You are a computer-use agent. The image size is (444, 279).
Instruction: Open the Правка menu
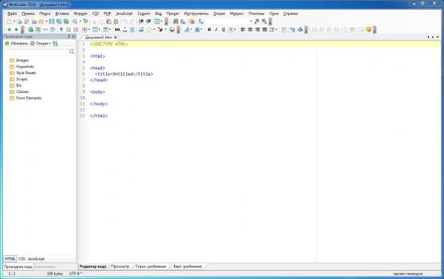click(x=28, y=13)
